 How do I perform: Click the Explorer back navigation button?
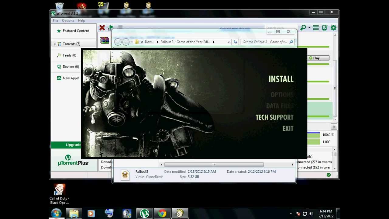pyautogui.click(x=118, y=42)
